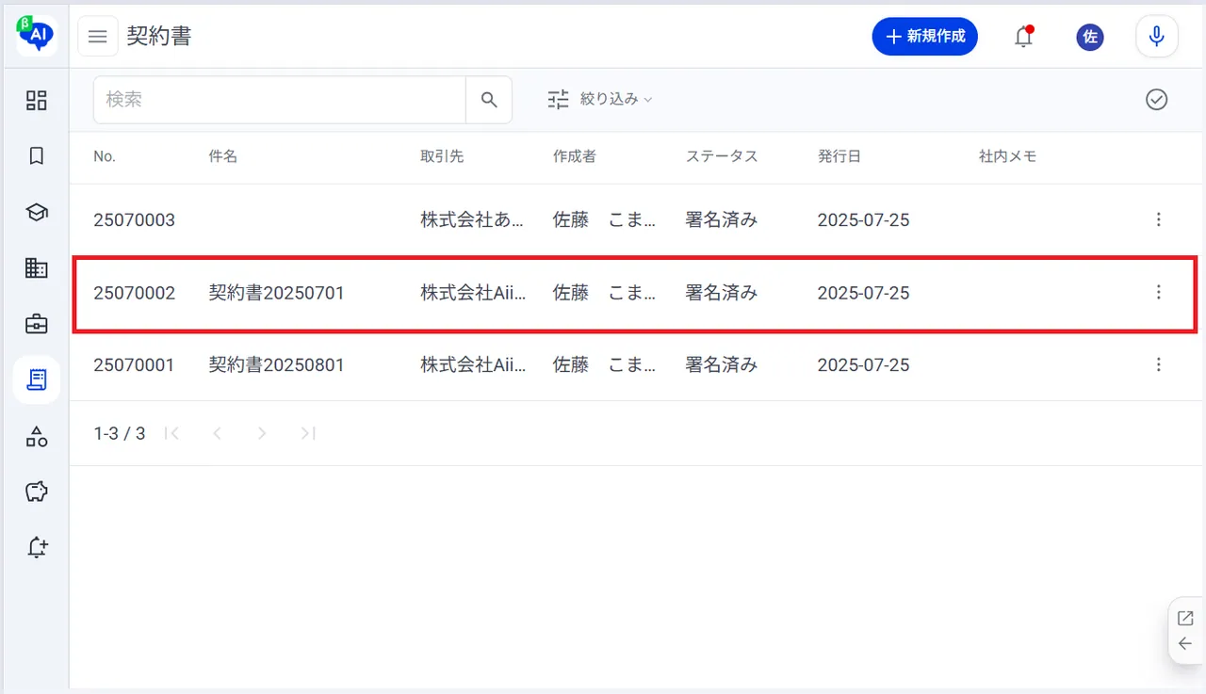Select contract titled 契約書20250701
The height and width of the screenshot is (694, 1206).
(x=276, y=293)
